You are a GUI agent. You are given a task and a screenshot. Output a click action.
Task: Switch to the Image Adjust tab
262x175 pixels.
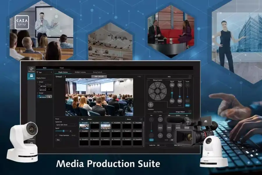point(181,111)
